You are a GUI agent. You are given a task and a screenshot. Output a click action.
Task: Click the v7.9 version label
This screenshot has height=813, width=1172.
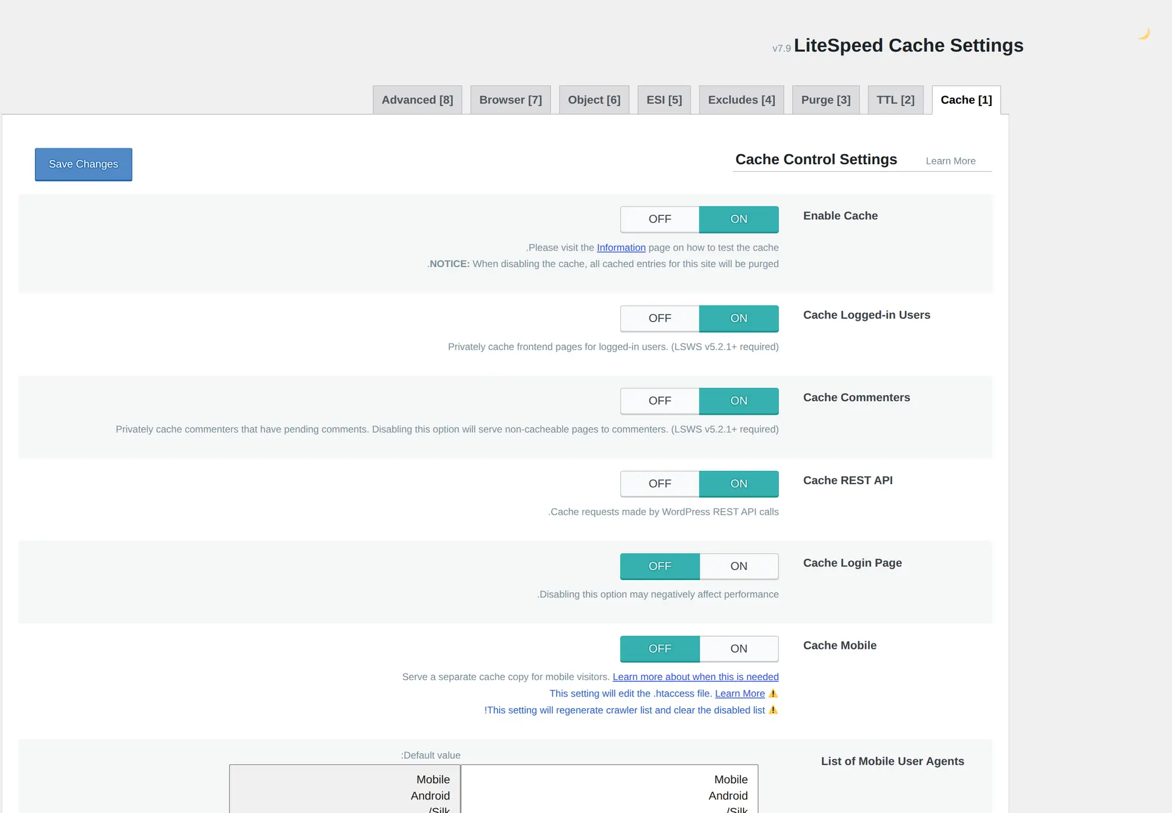click(781, 48)
